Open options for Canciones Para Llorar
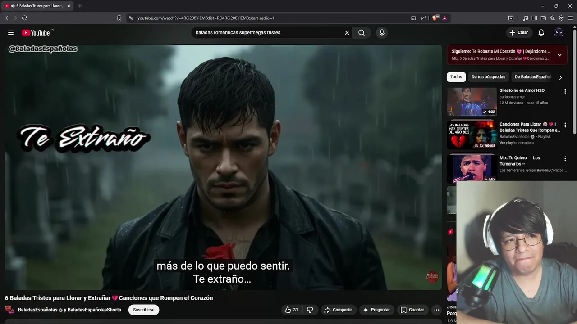The height and width of the screenshot is (324, 577). click(x=565, y=125)
